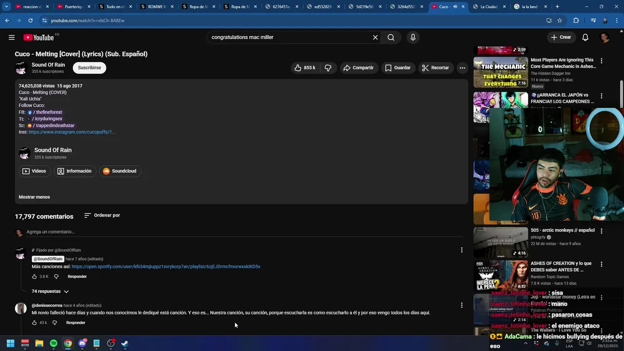Viewport: 624px width, 351px height.
Task: Mute the Cuco tab audio icon
Action: tap(455, 7)
